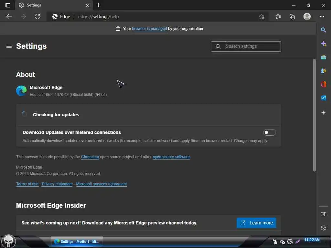The image size is (331, 248).
Task: Click the feather pen tray icon
Action: pos(298,242)
